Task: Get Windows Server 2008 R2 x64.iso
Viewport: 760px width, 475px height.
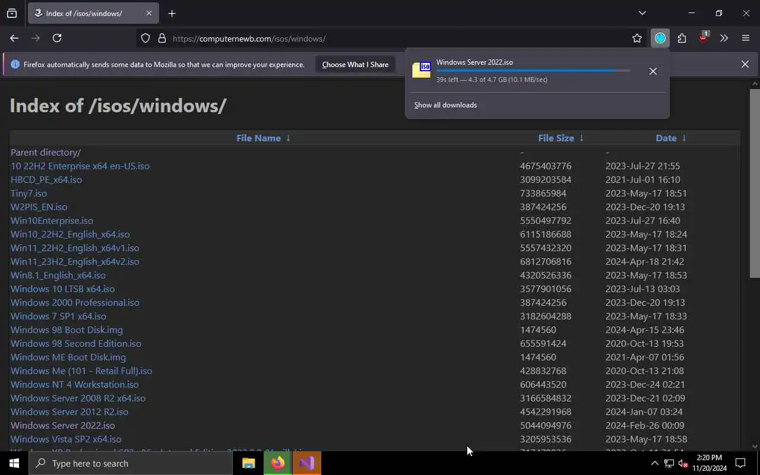Action: click(x=78, y=398)
